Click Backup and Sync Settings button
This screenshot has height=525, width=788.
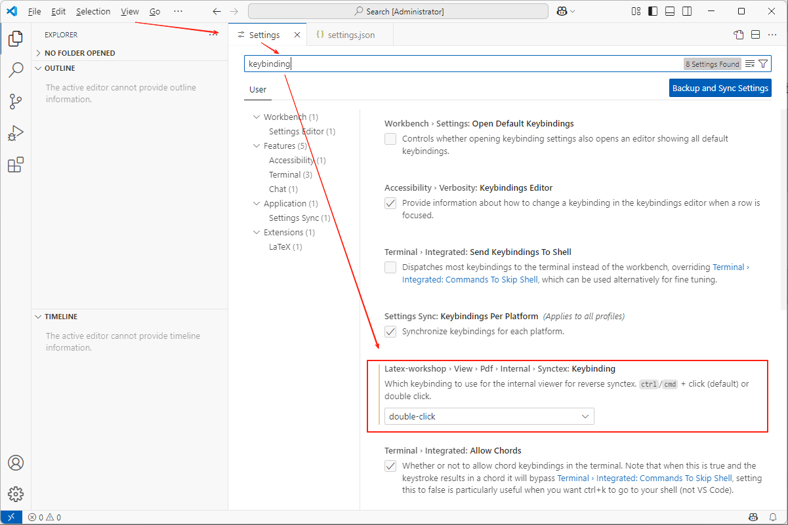pos(720,88)
